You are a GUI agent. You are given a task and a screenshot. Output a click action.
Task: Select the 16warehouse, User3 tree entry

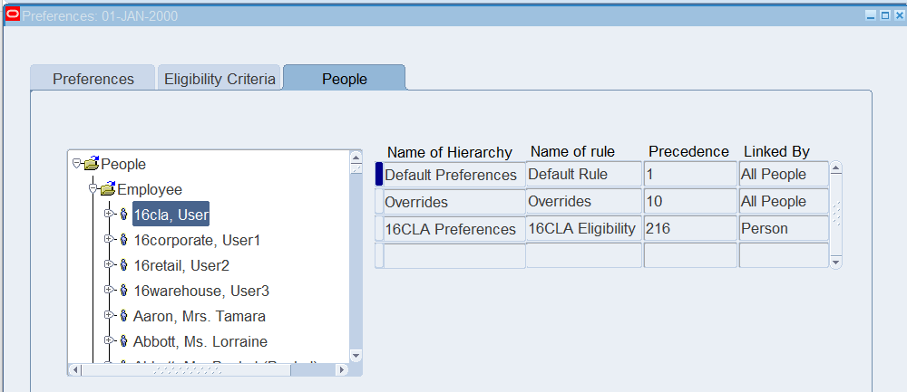click(x=200, y=291)
